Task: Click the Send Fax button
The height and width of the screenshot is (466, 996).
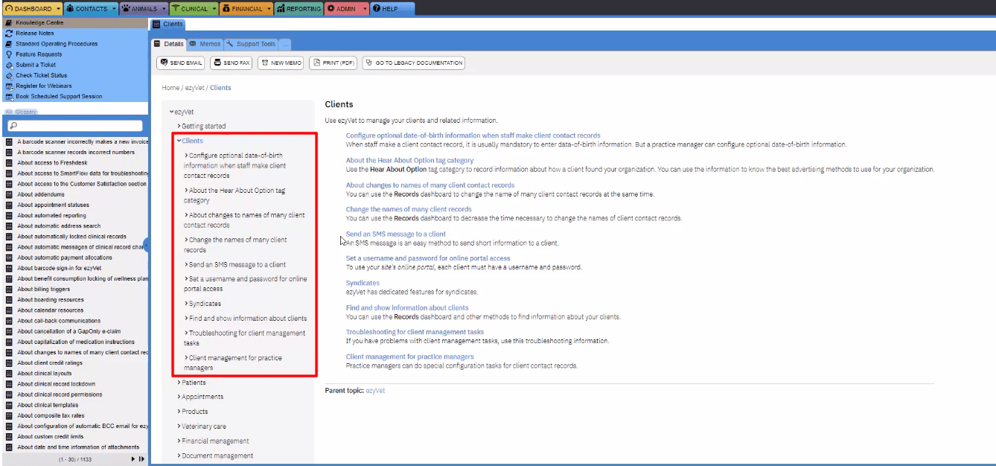Action: click(232, 63)
